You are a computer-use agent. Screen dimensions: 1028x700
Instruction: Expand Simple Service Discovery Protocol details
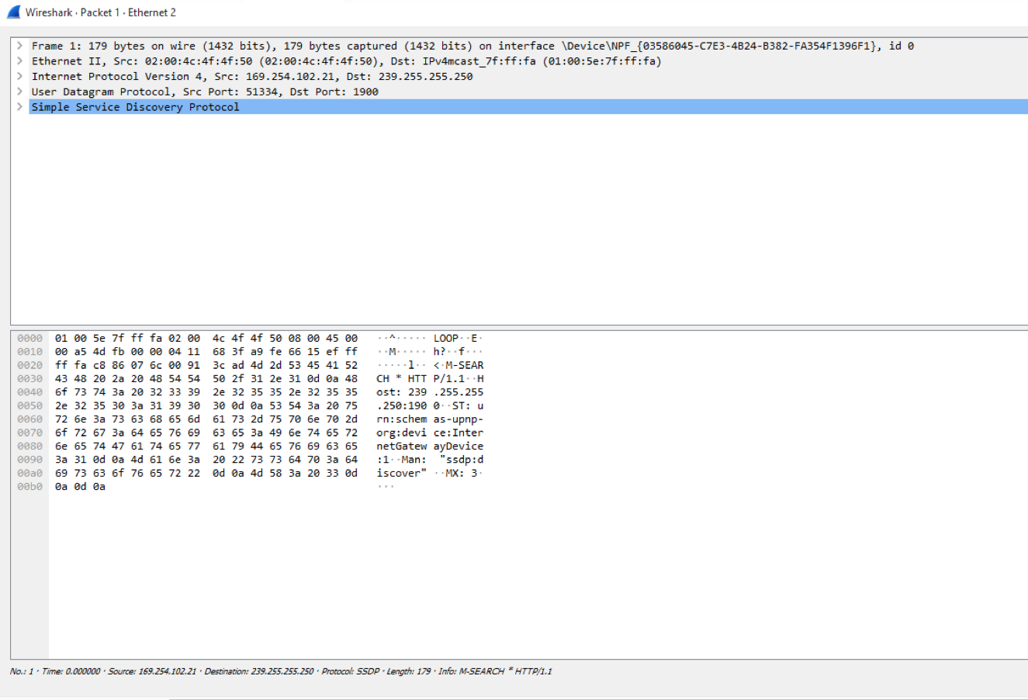[19, 106]
